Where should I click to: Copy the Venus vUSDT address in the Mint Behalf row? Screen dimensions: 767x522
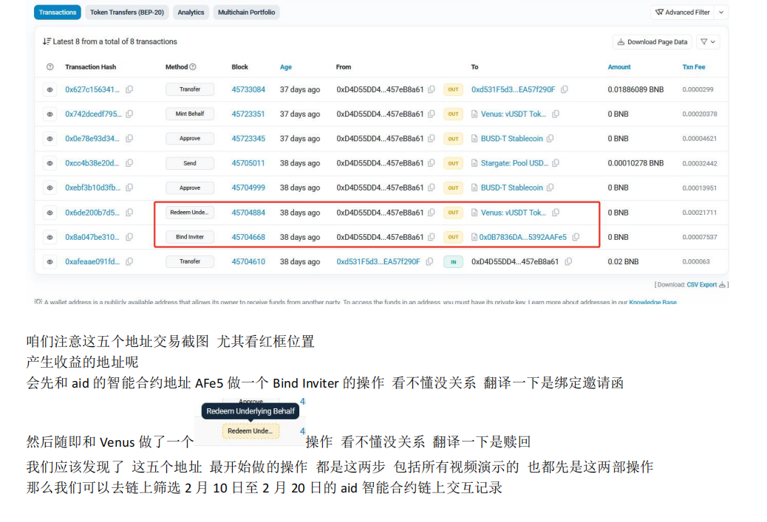(556, 114)
